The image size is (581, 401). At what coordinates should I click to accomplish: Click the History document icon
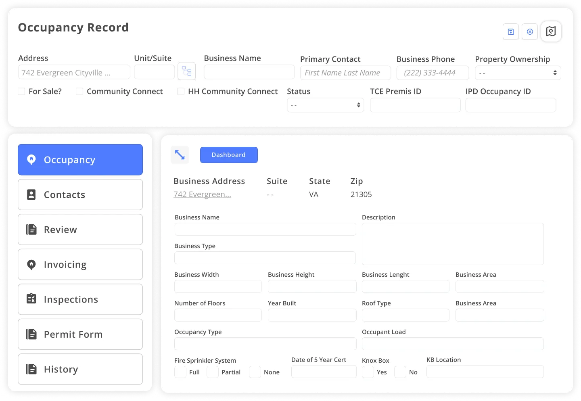click(31, 369)
